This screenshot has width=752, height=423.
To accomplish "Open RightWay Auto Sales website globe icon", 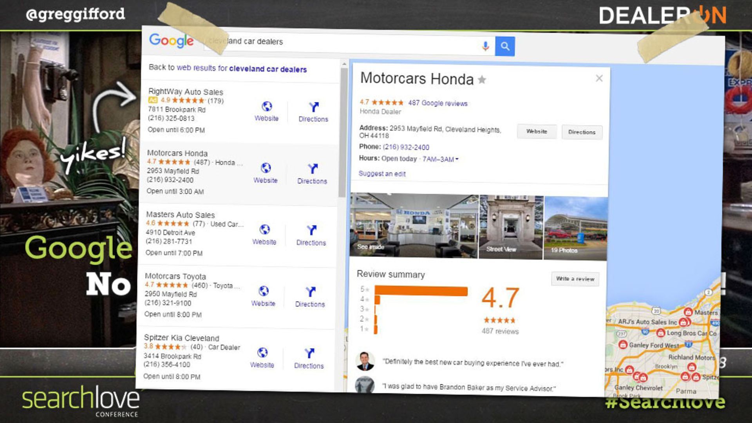I will 267,107.
